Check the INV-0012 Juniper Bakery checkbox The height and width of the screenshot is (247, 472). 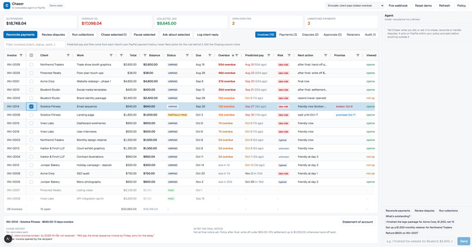[31, 165]
